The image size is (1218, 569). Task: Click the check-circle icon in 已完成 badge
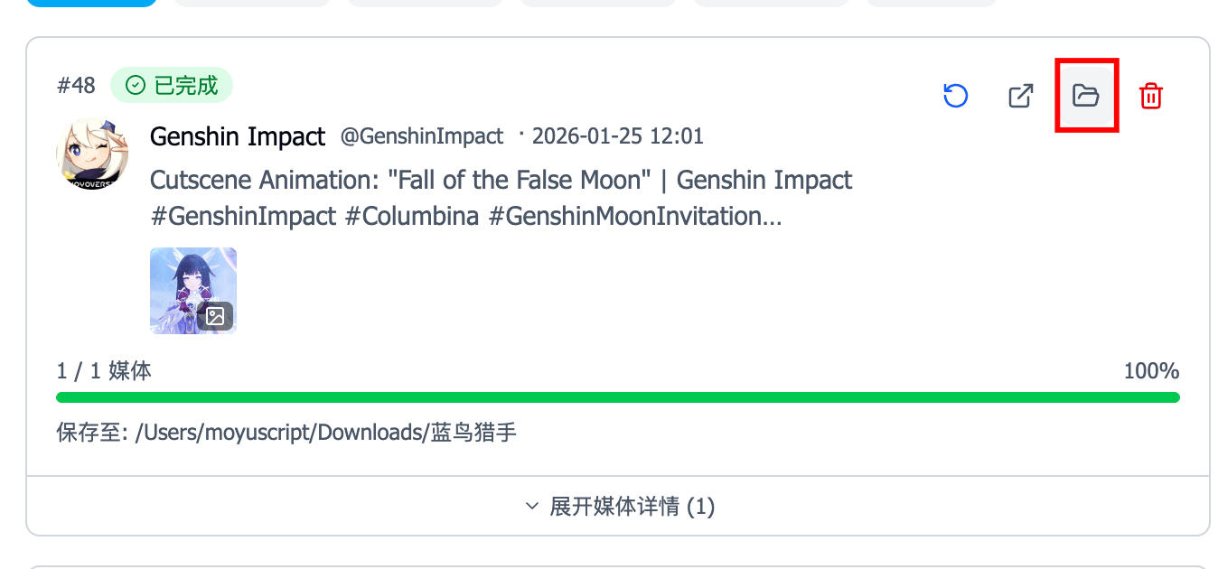click(136, 86)
